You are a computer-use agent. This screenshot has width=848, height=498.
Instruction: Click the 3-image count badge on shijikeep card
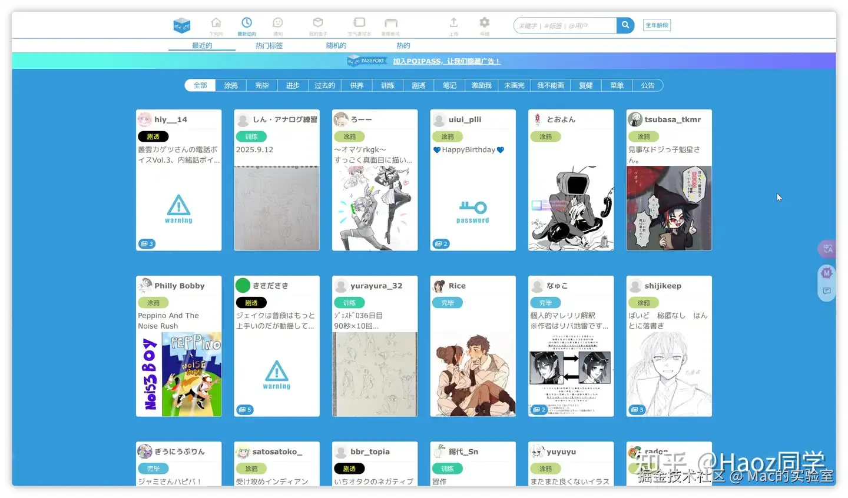click(x=638, y=410)
